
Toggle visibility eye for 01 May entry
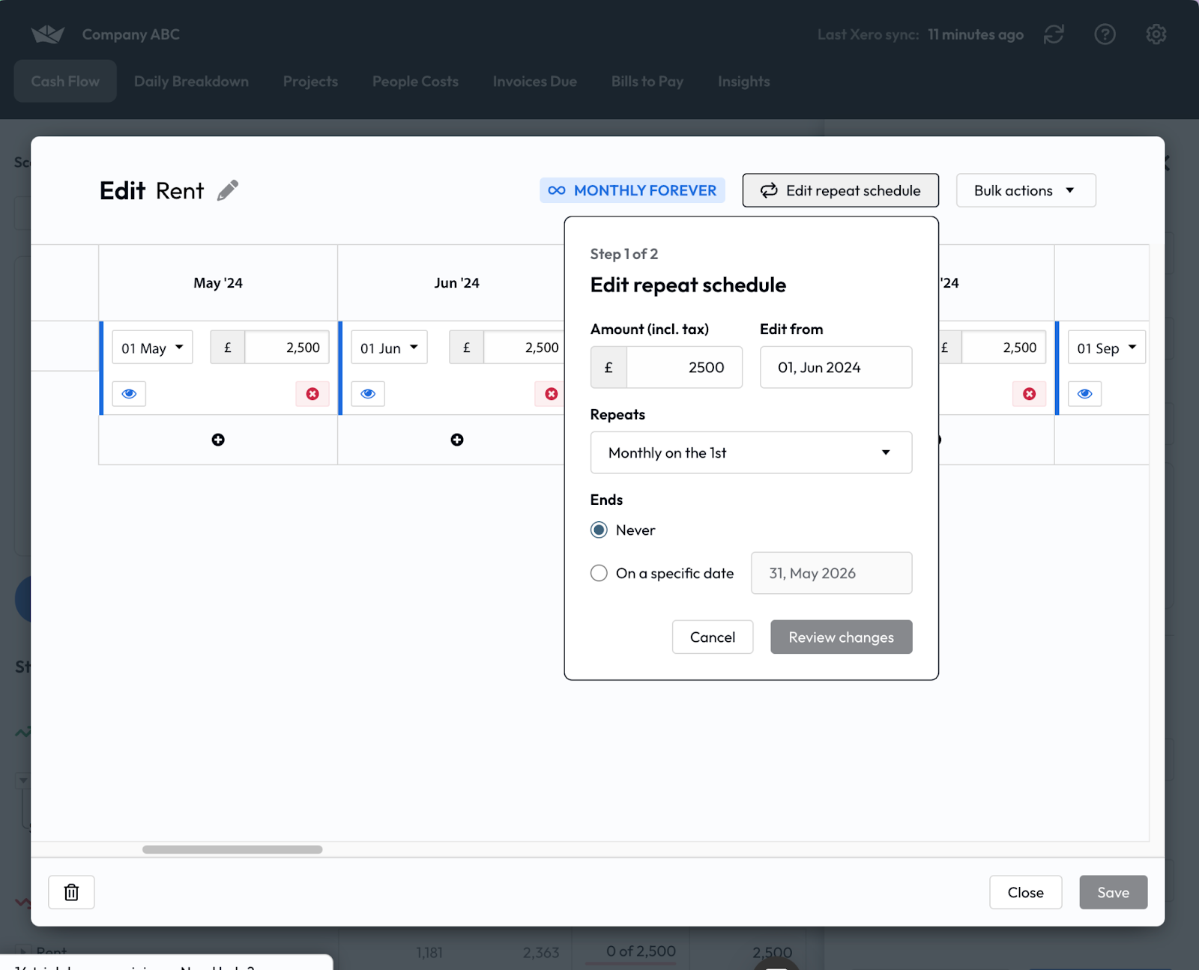[129, 394]
